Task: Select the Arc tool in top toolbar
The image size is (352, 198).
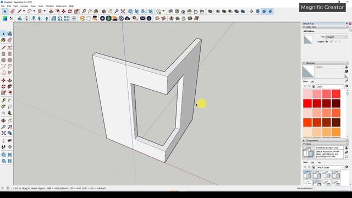Action: [x=30, y=11]
